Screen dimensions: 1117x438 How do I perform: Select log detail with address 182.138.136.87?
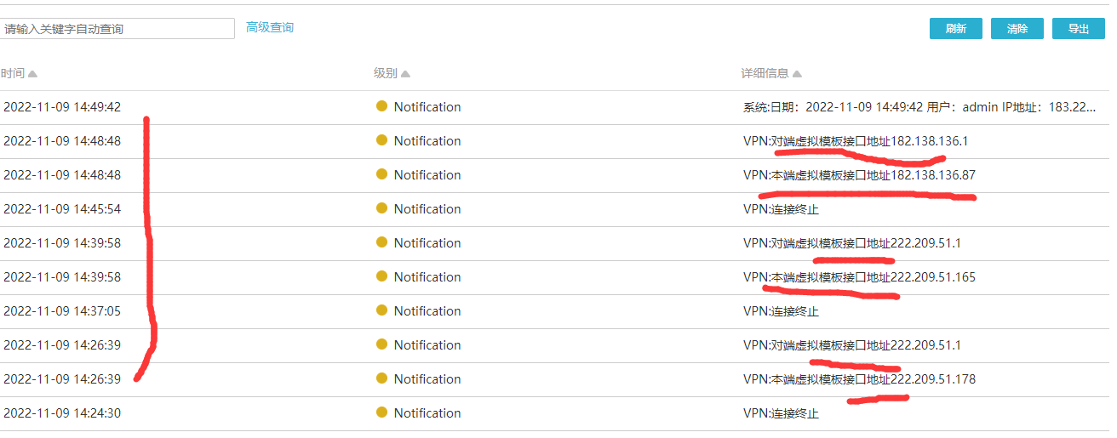point(859,175)
